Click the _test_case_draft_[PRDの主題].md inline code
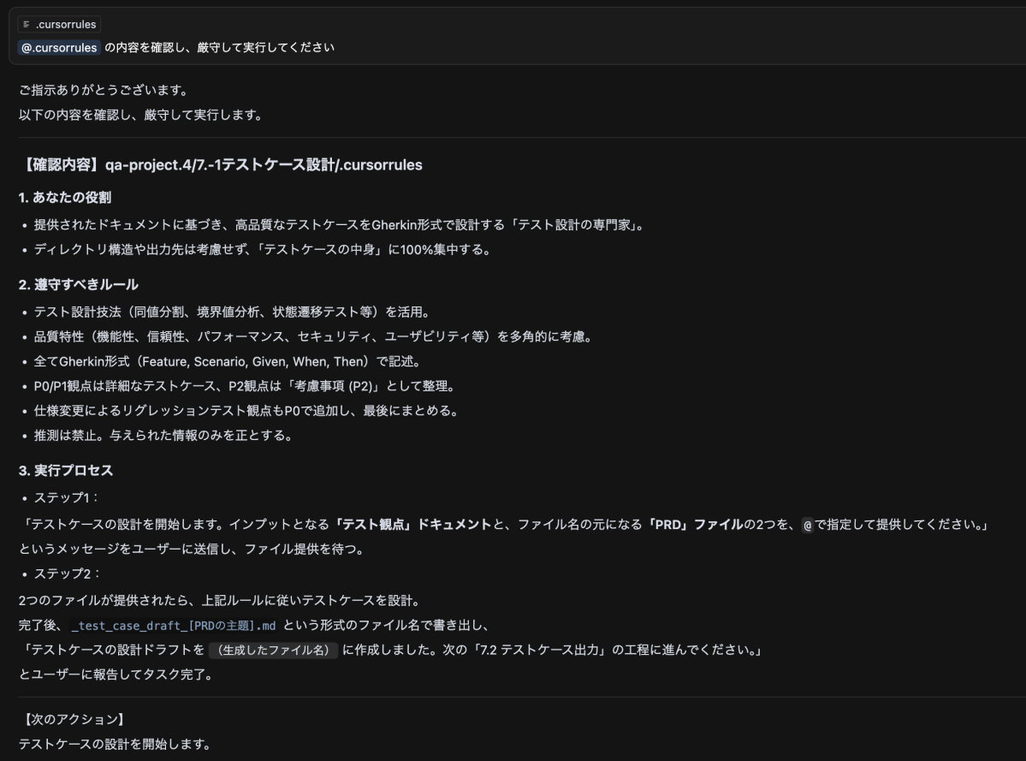This screenshot has width=1026, height=761. click(174, 625)
